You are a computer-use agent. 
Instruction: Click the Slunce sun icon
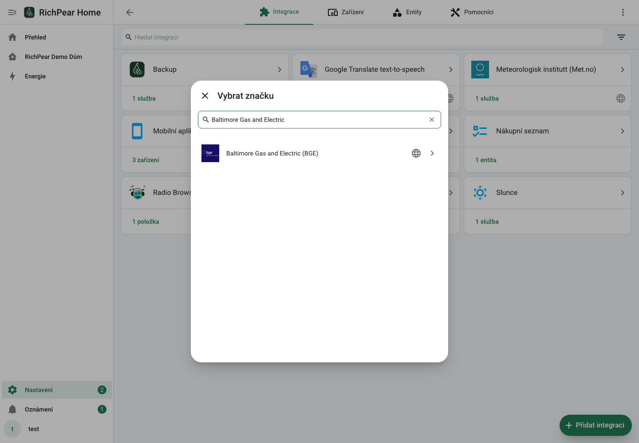(480, 193)
